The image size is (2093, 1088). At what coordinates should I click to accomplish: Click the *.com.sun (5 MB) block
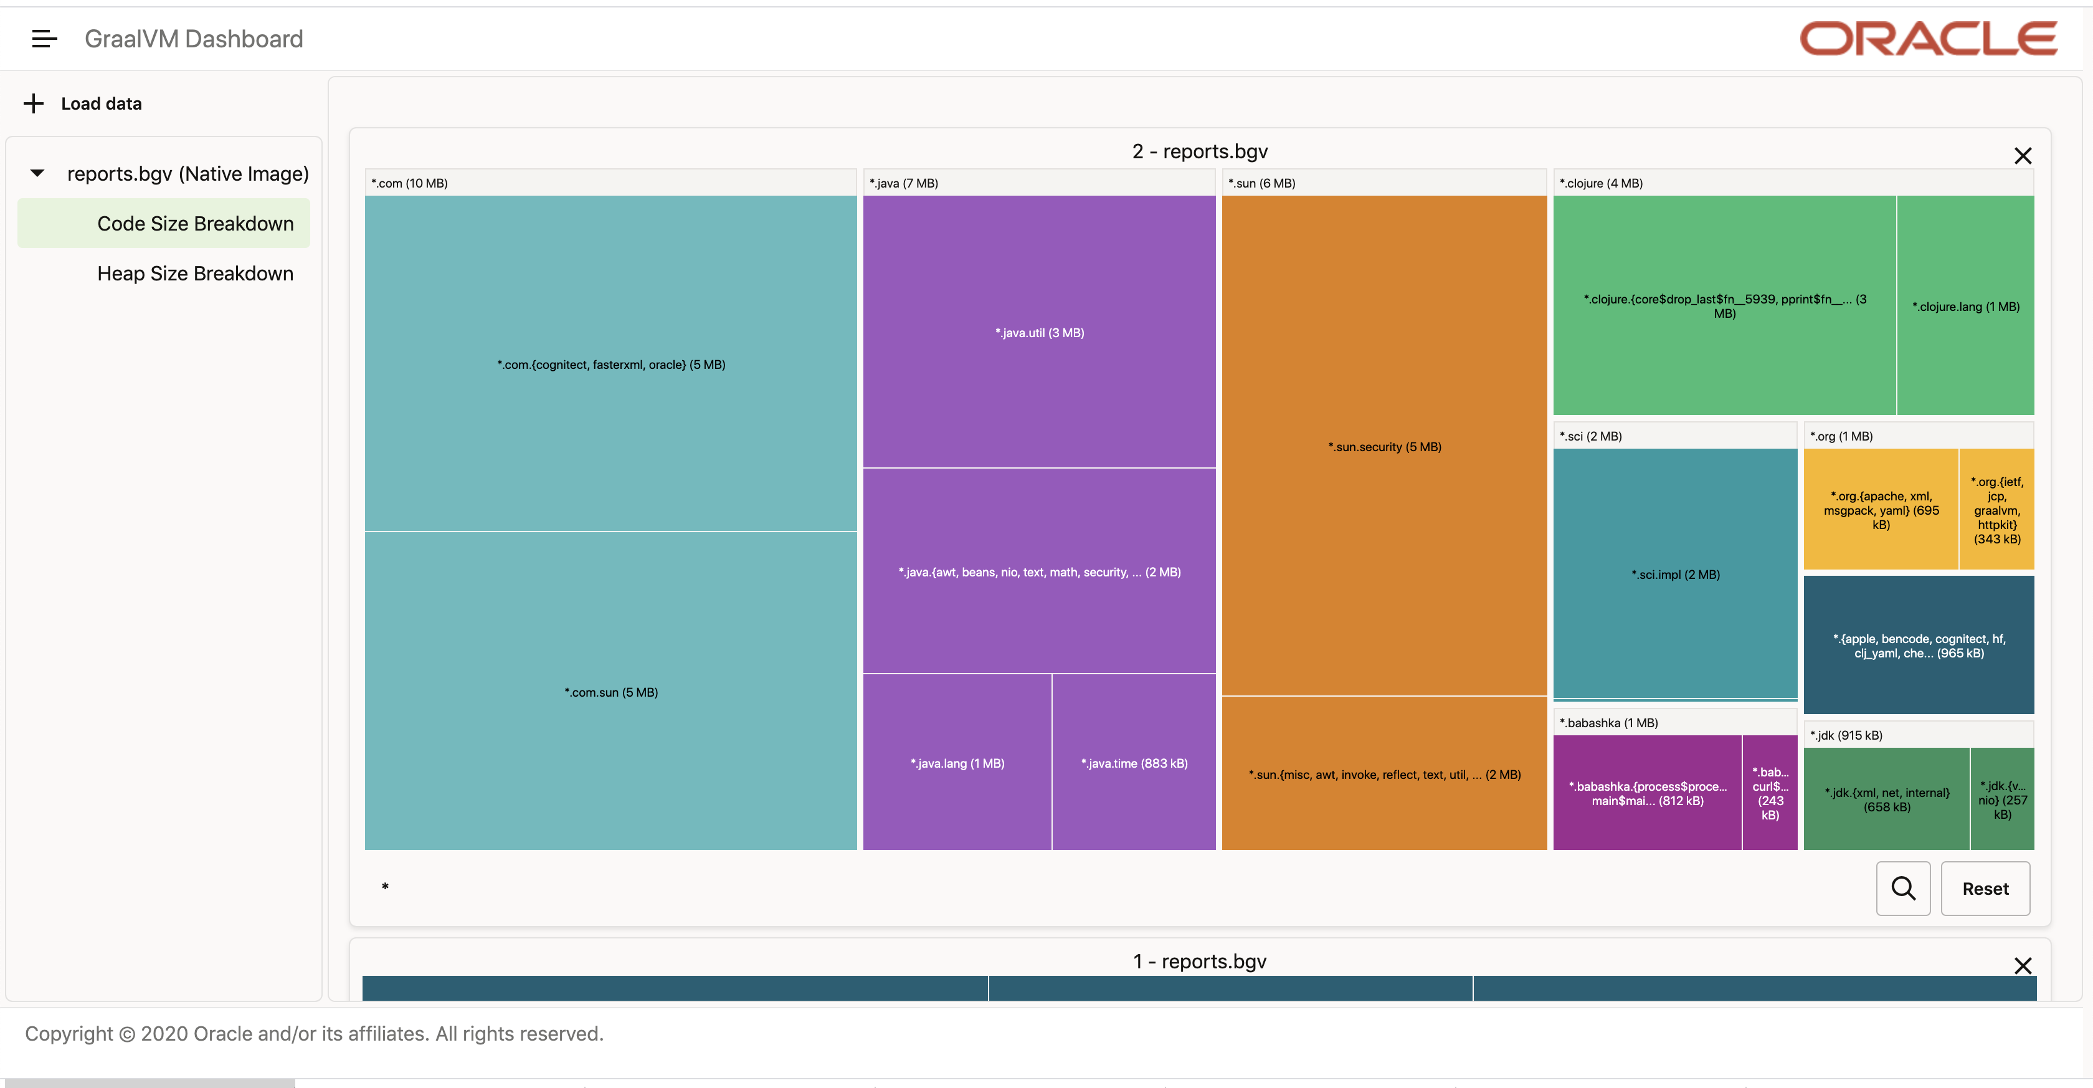point(610,690)
